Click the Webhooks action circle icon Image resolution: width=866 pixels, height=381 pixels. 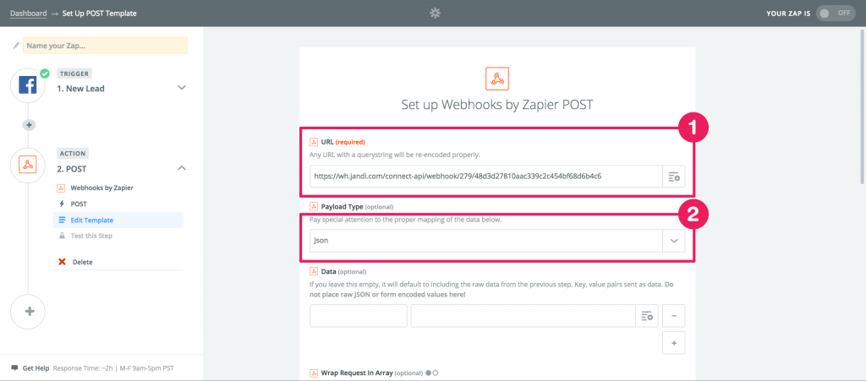tap(30, 166)
